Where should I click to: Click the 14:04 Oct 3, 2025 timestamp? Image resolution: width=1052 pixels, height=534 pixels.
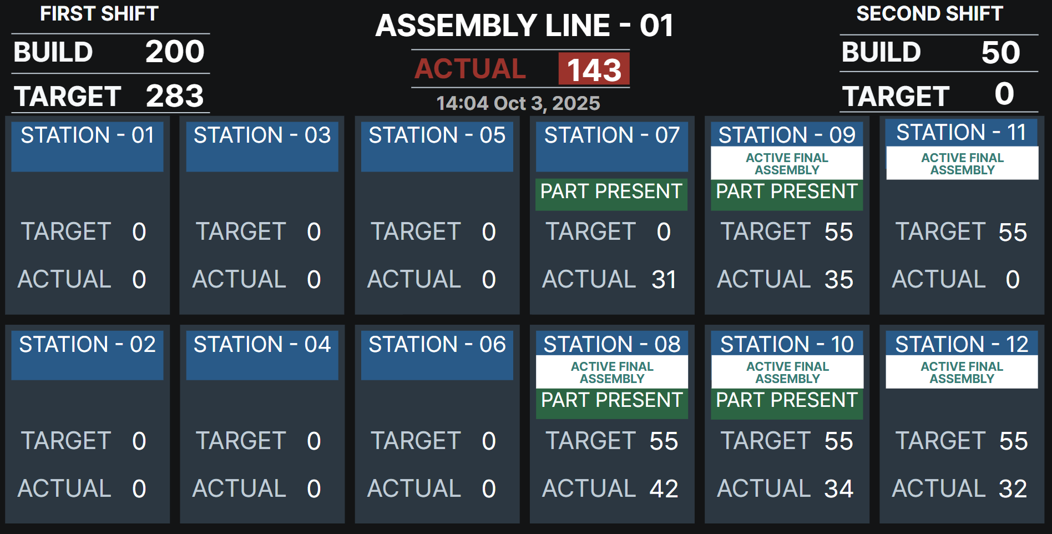click(x=518, y=103)
